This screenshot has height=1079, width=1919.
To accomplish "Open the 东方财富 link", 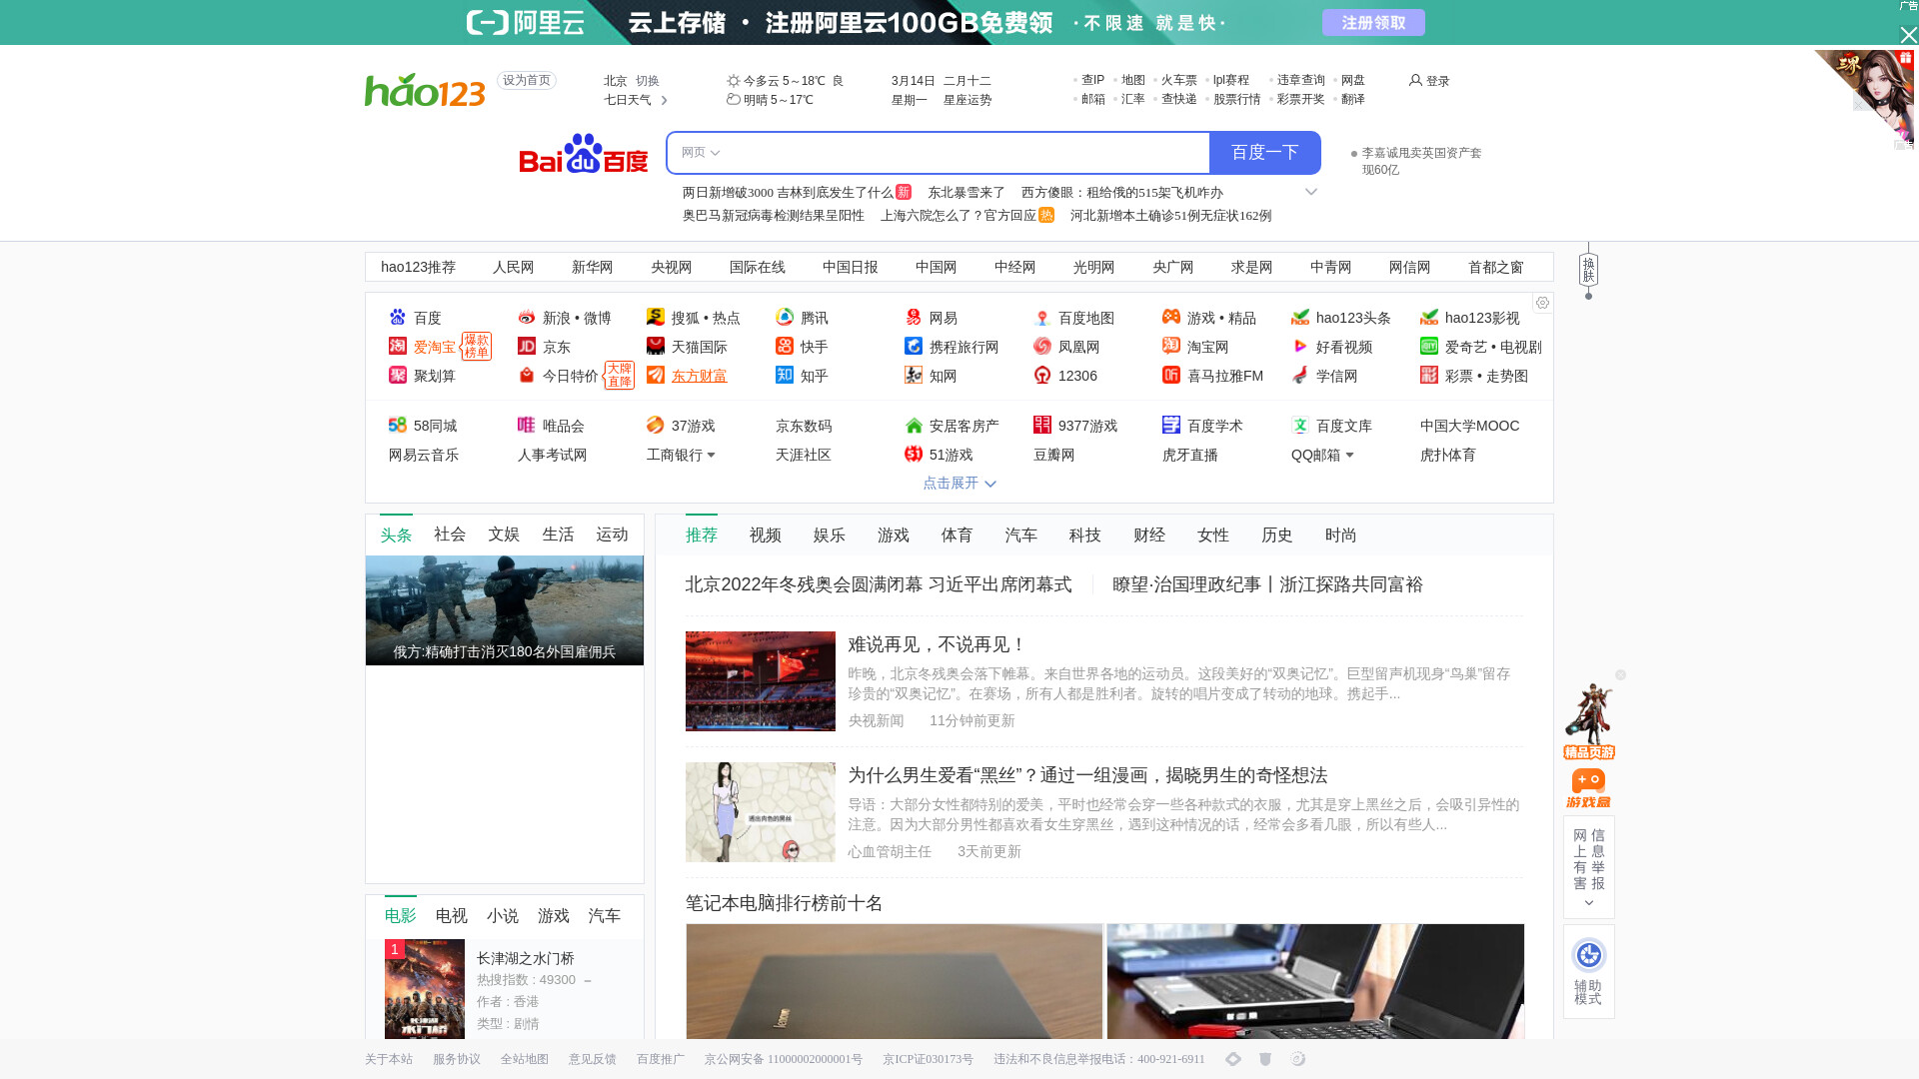I will 700,376.
